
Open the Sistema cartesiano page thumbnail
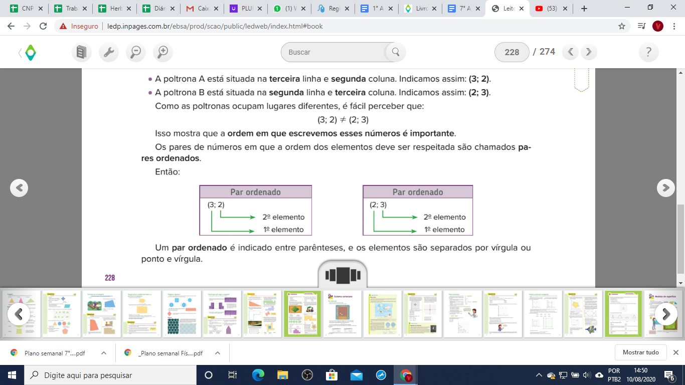tap(342, 314)
